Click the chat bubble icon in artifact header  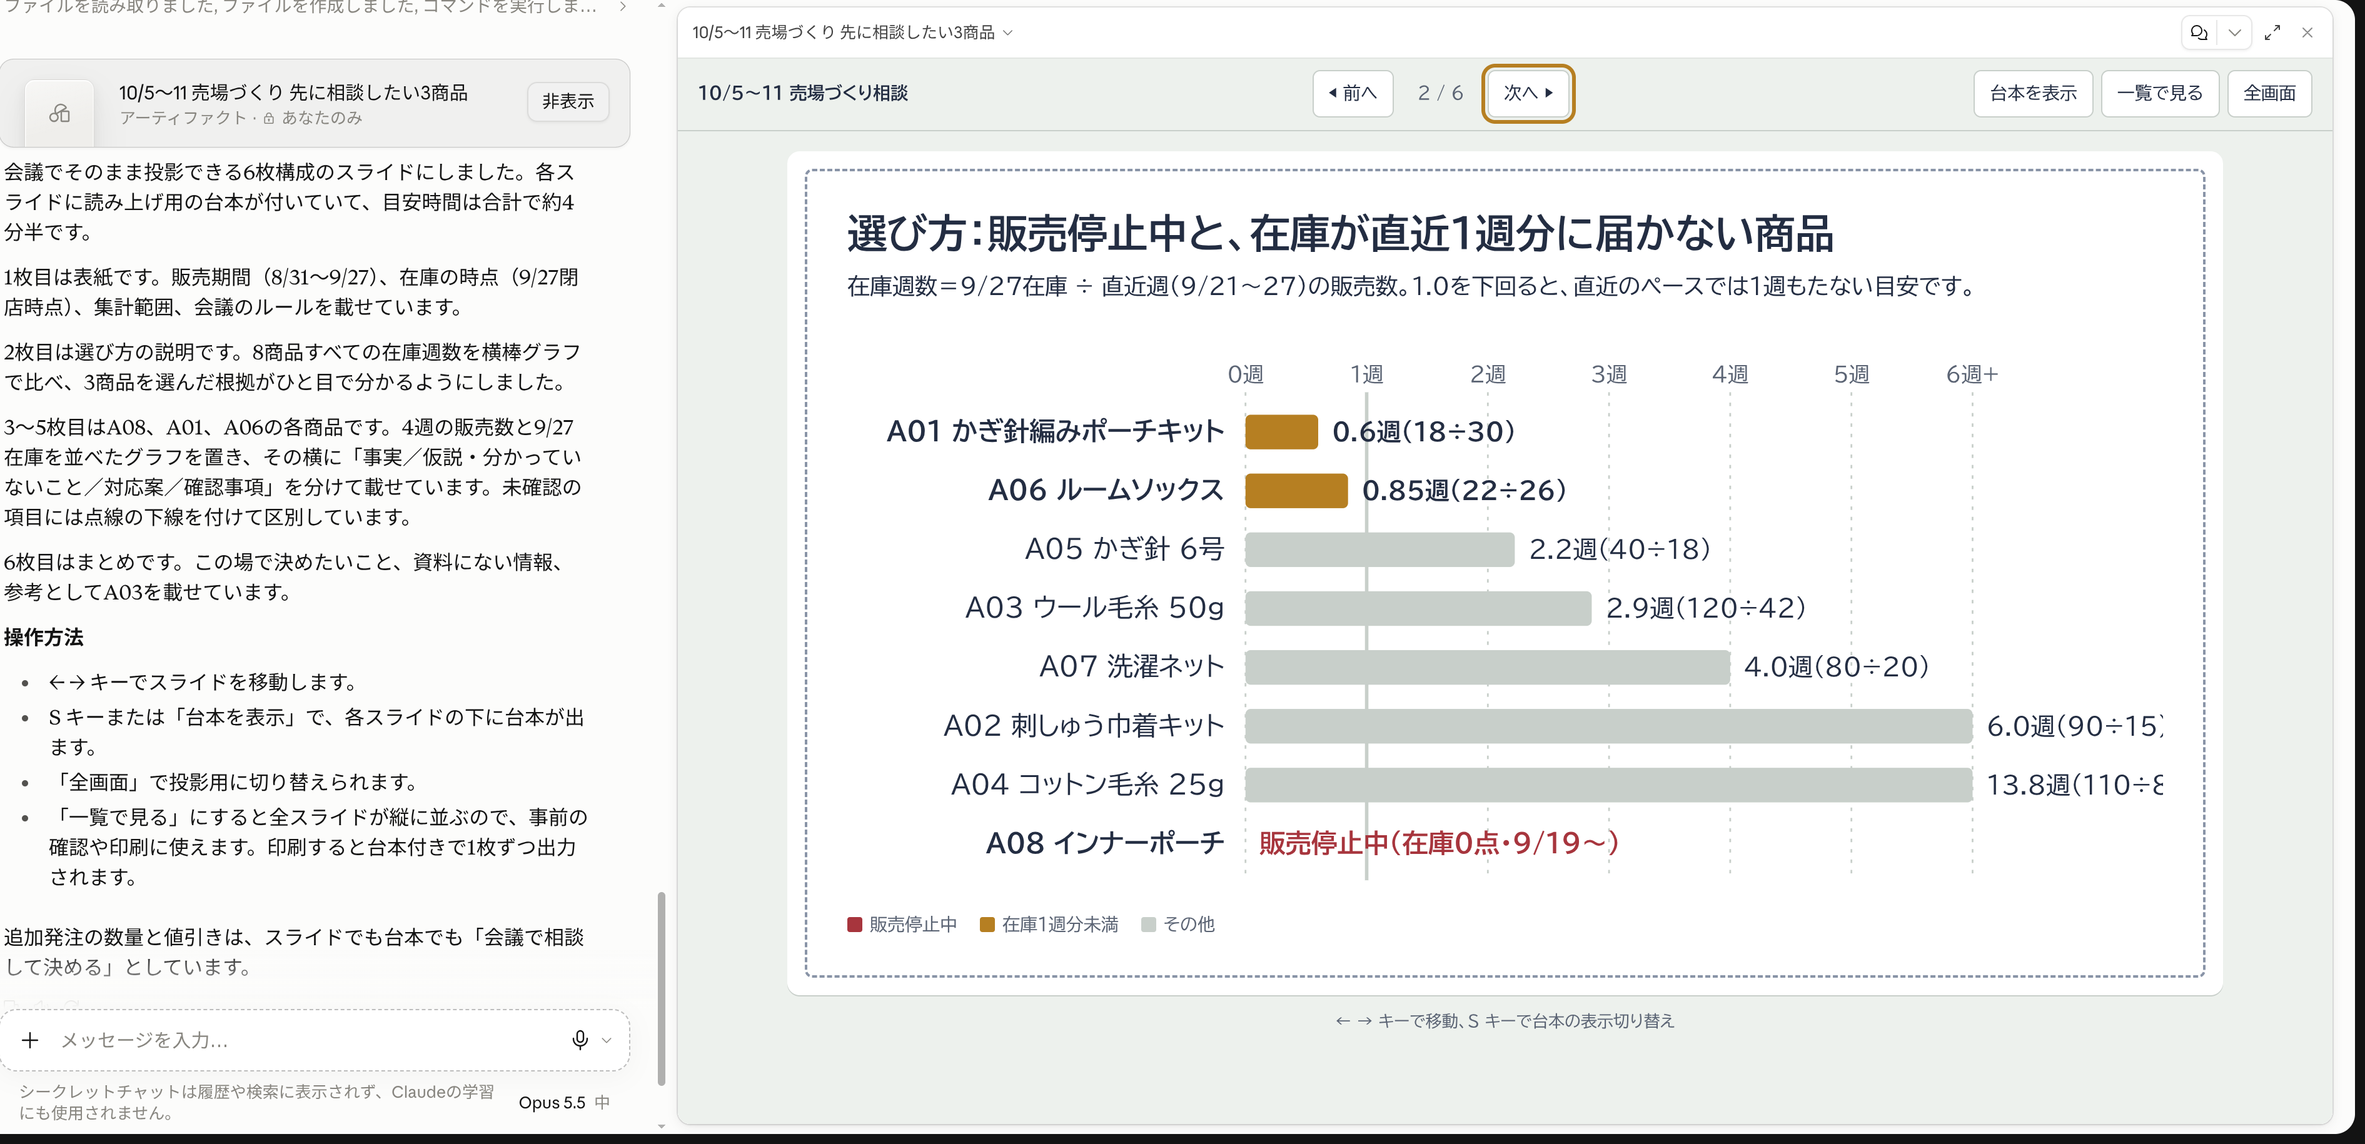[x=2199, y=32]
